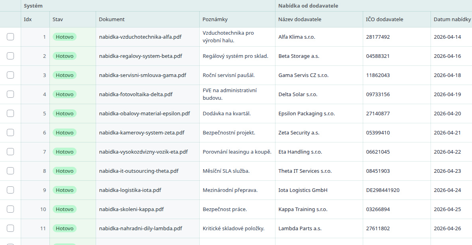Click the IČO dodavatele column header

pos(384,19)
